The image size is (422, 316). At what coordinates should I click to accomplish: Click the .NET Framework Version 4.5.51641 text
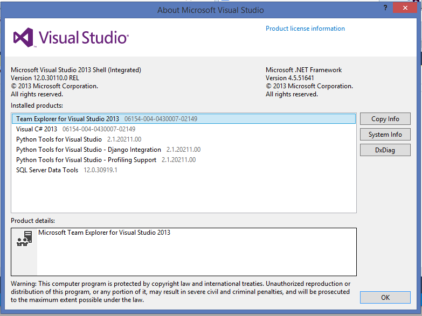pos(290,78)
